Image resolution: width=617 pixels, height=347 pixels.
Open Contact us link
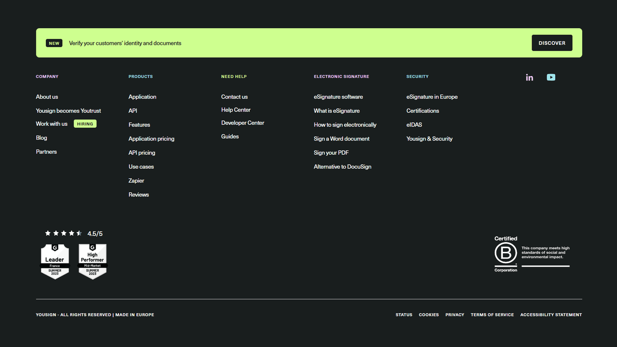(234, 97)
